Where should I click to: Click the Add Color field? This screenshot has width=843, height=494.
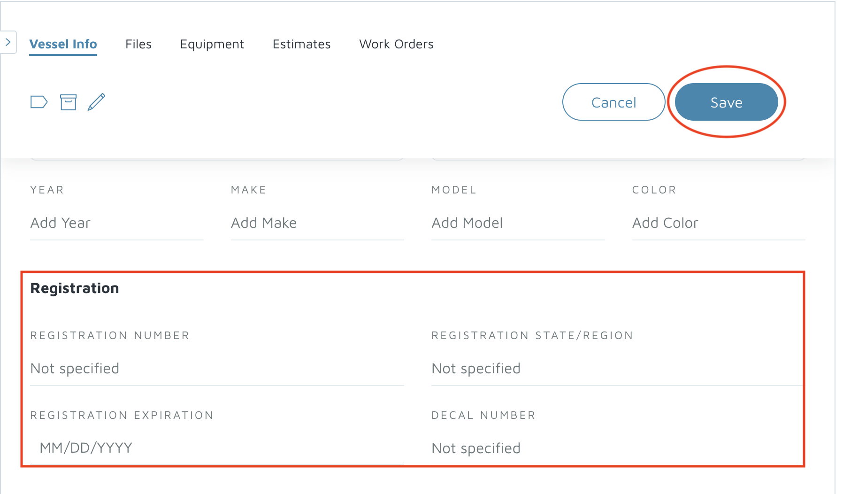click(x=719, y=223)
